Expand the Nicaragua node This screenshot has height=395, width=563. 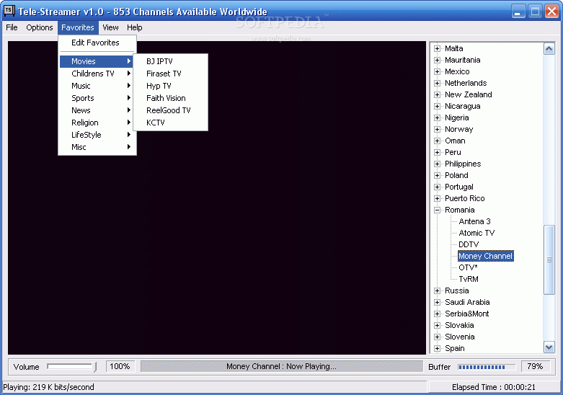click(x=437, y=106)
